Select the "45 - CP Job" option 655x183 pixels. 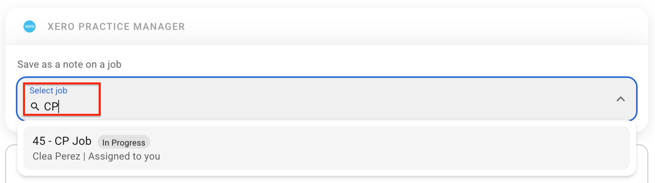pyautogui.click(x=62, y=141)
